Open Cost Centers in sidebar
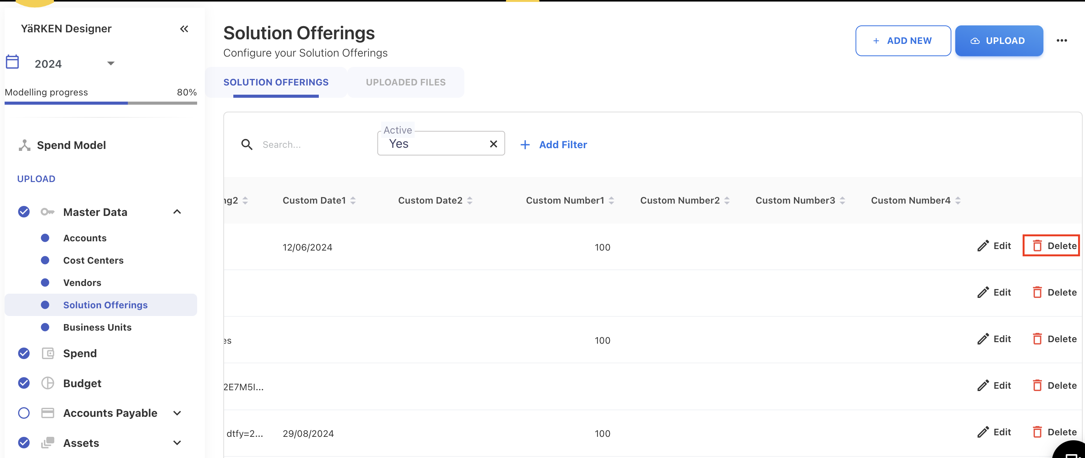The height and width of the screenshot is (458, 1085). tap(93, 260)
